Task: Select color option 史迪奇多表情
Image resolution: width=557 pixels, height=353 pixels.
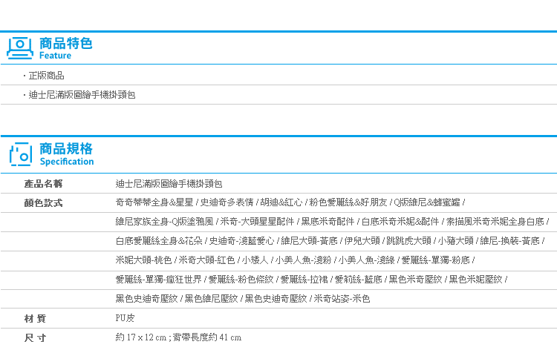Action: click(227, 202)
